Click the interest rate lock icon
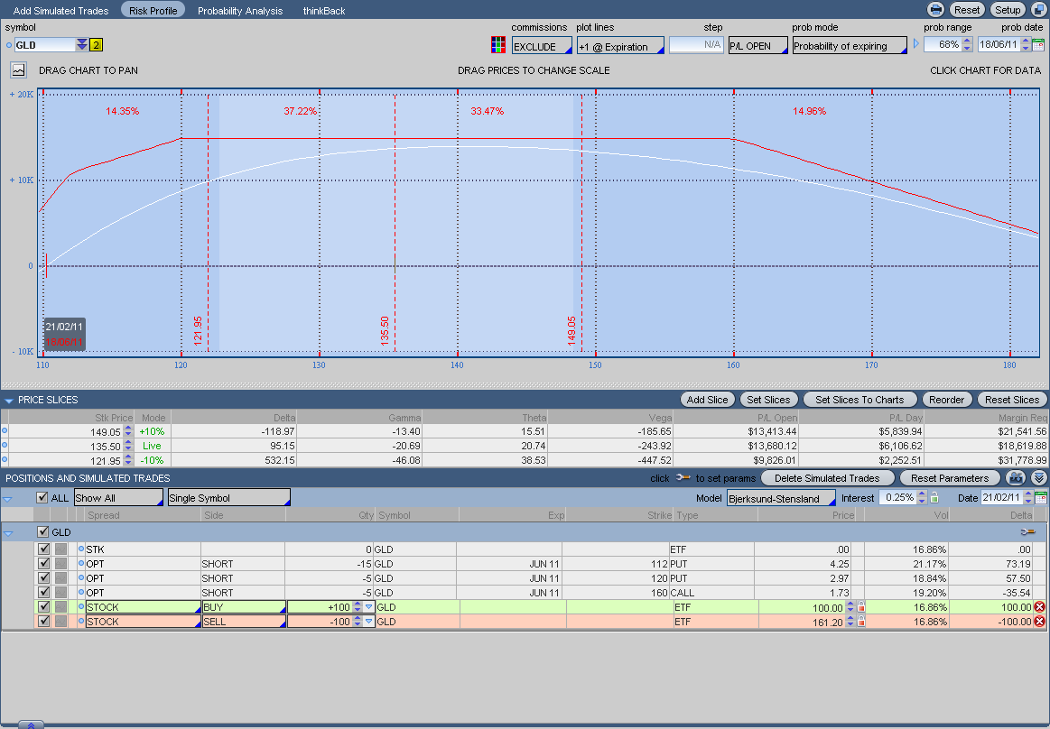Image resolution: width=1050 pixels, height=729 pixels. click(x=934, y=498)
